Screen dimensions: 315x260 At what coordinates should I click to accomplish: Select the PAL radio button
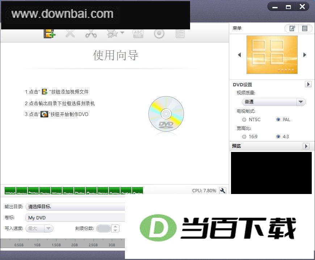278,120
